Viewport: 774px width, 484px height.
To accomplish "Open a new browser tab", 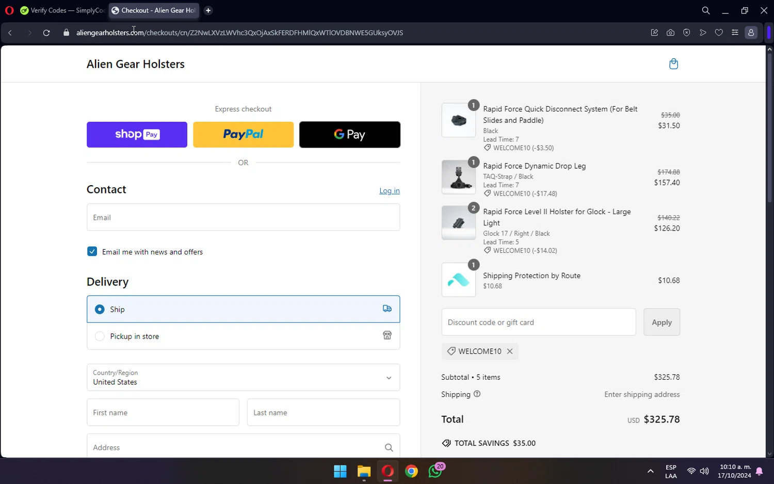I will click(208, 10).
